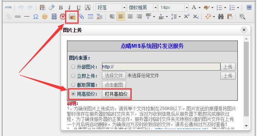The image size is (257, 136).
Task: Toggle bold text formatting
Action: tap(61, 8)
